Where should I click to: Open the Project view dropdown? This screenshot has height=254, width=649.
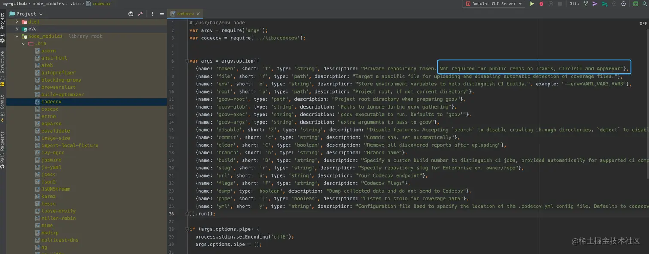coord(26,14)
